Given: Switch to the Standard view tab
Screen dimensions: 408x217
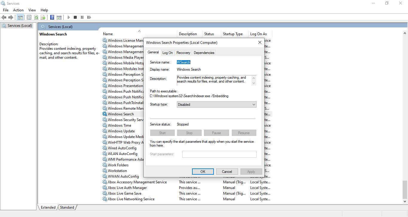Looking at the screenshot, I should (67, 207).
